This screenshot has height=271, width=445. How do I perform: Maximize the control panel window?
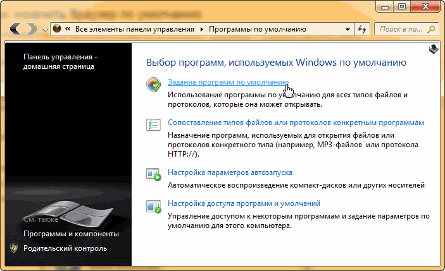(402, 6)
